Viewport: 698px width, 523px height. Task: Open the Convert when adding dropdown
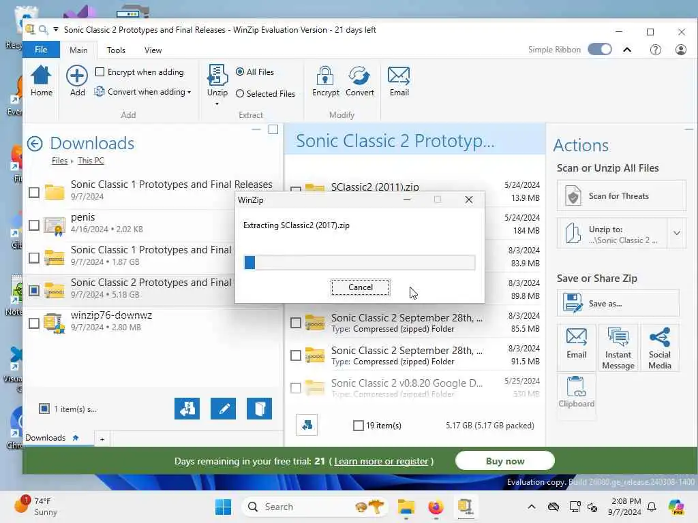click(142, 92)
